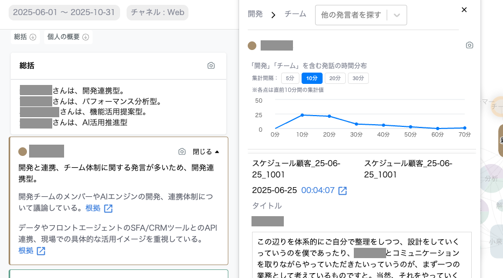Click the 10分 data point on chart
The image size is (503, 278).
point(302,115)
